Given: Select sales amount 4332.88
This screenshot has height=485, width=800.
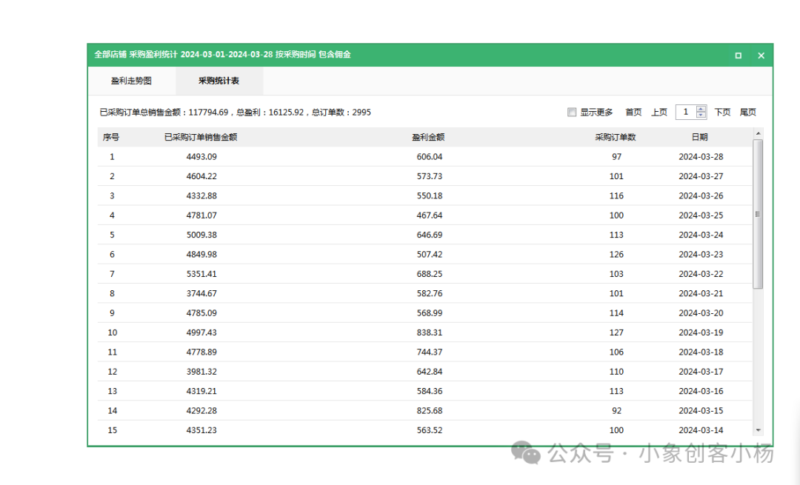Looking at the screenshot, I should (201, 195).
